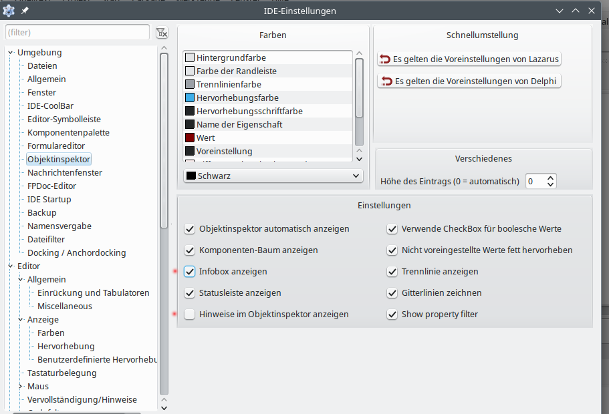Select the red Wert color entry

point(205,138)
